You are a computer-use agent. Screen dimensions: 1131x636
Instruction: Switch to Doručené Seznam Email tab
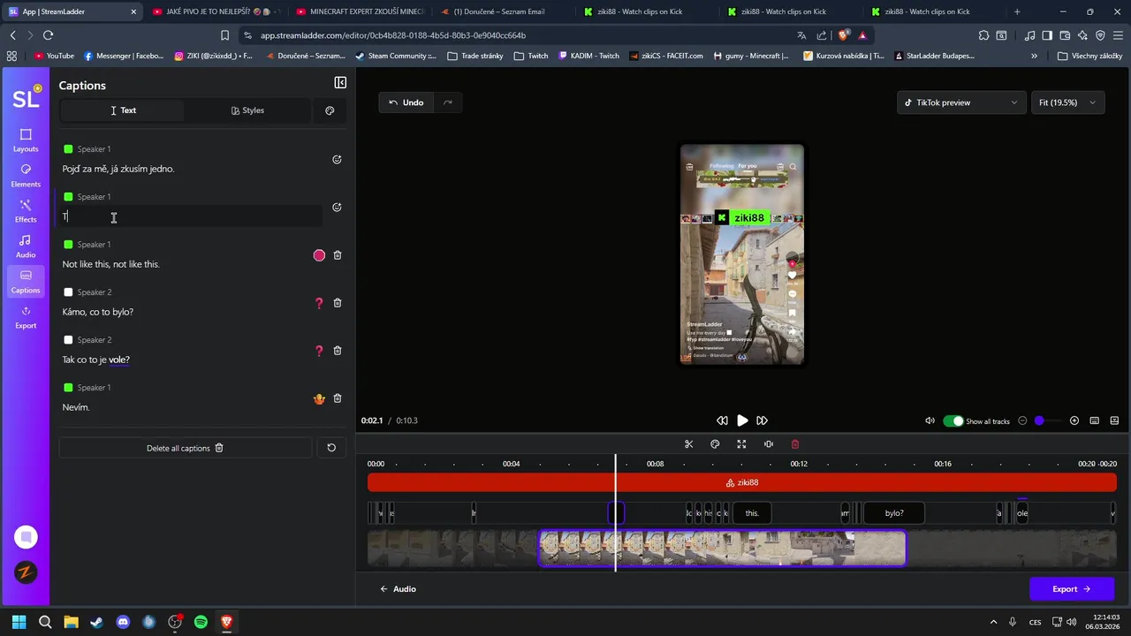click(x=504, y=11)
